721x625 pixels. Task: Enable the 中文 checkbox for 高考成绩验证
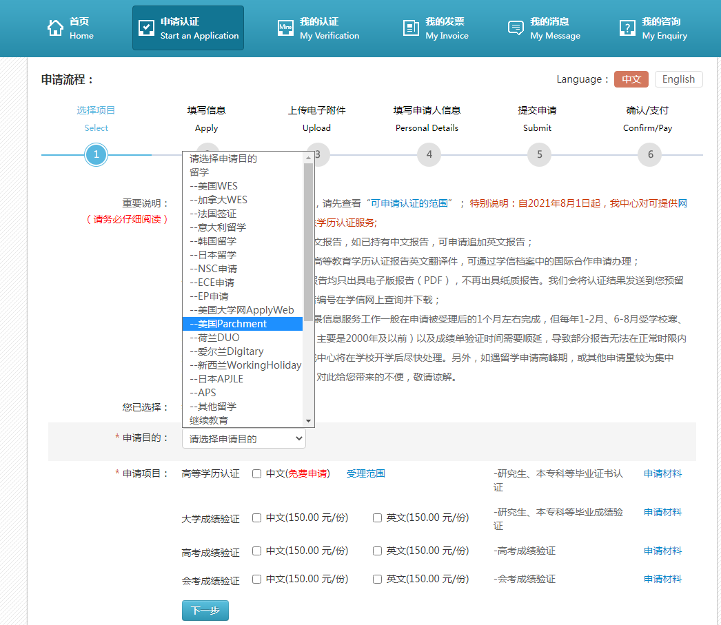click(257, 550)
